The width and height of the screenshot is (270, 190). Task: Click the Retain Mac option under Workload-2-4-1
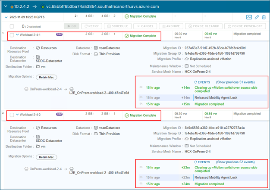(46, 78)
